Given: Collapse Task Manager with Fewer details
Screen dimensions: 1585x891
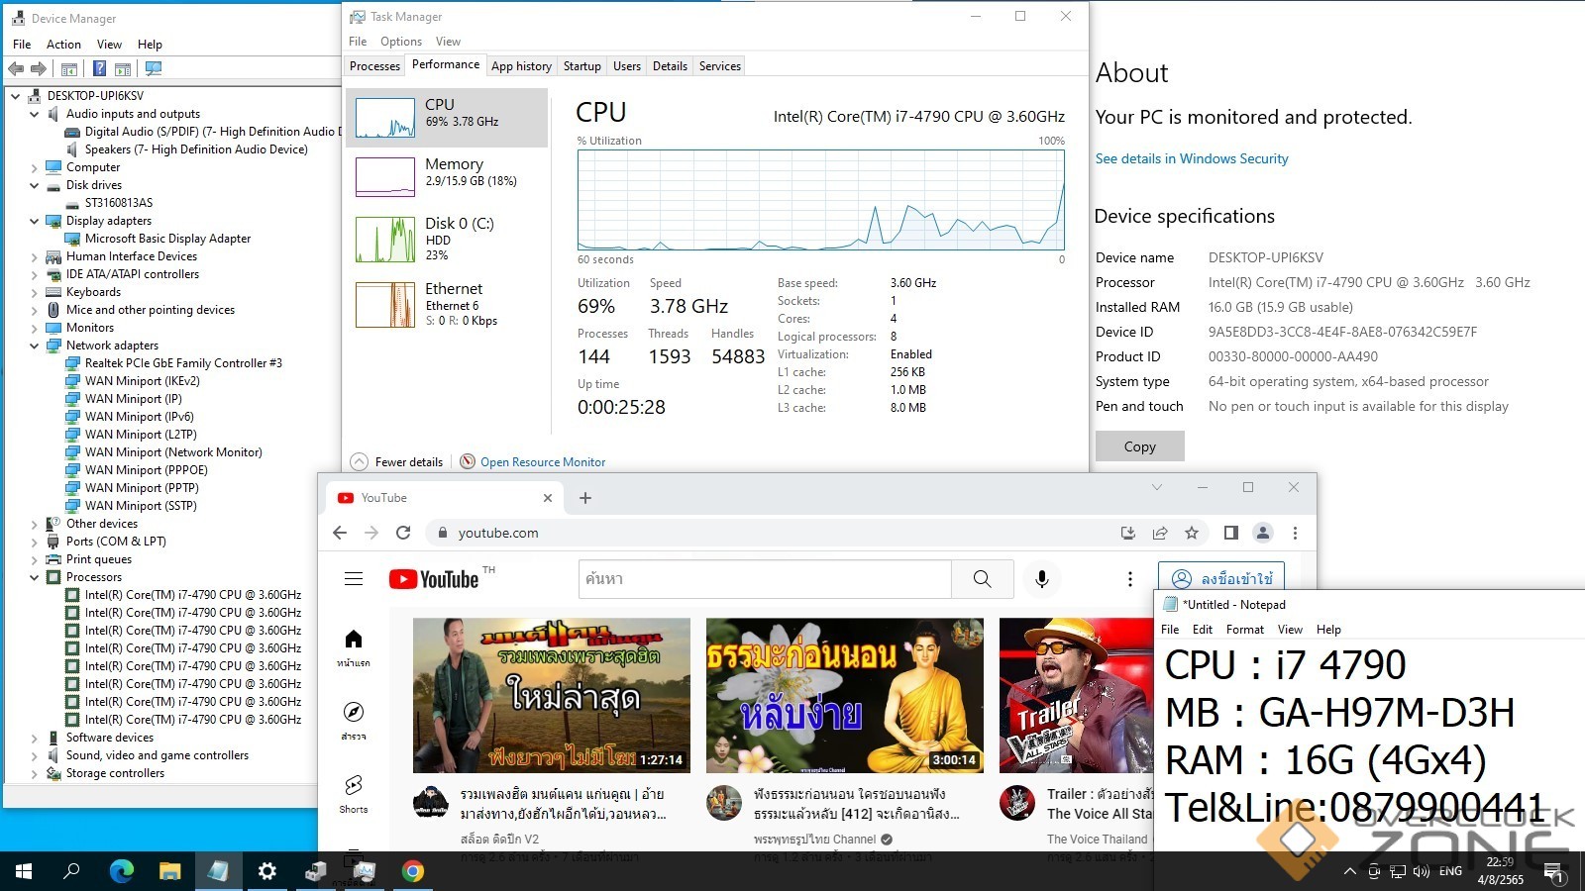Looking at the screenshot, I should pos(396,462).
